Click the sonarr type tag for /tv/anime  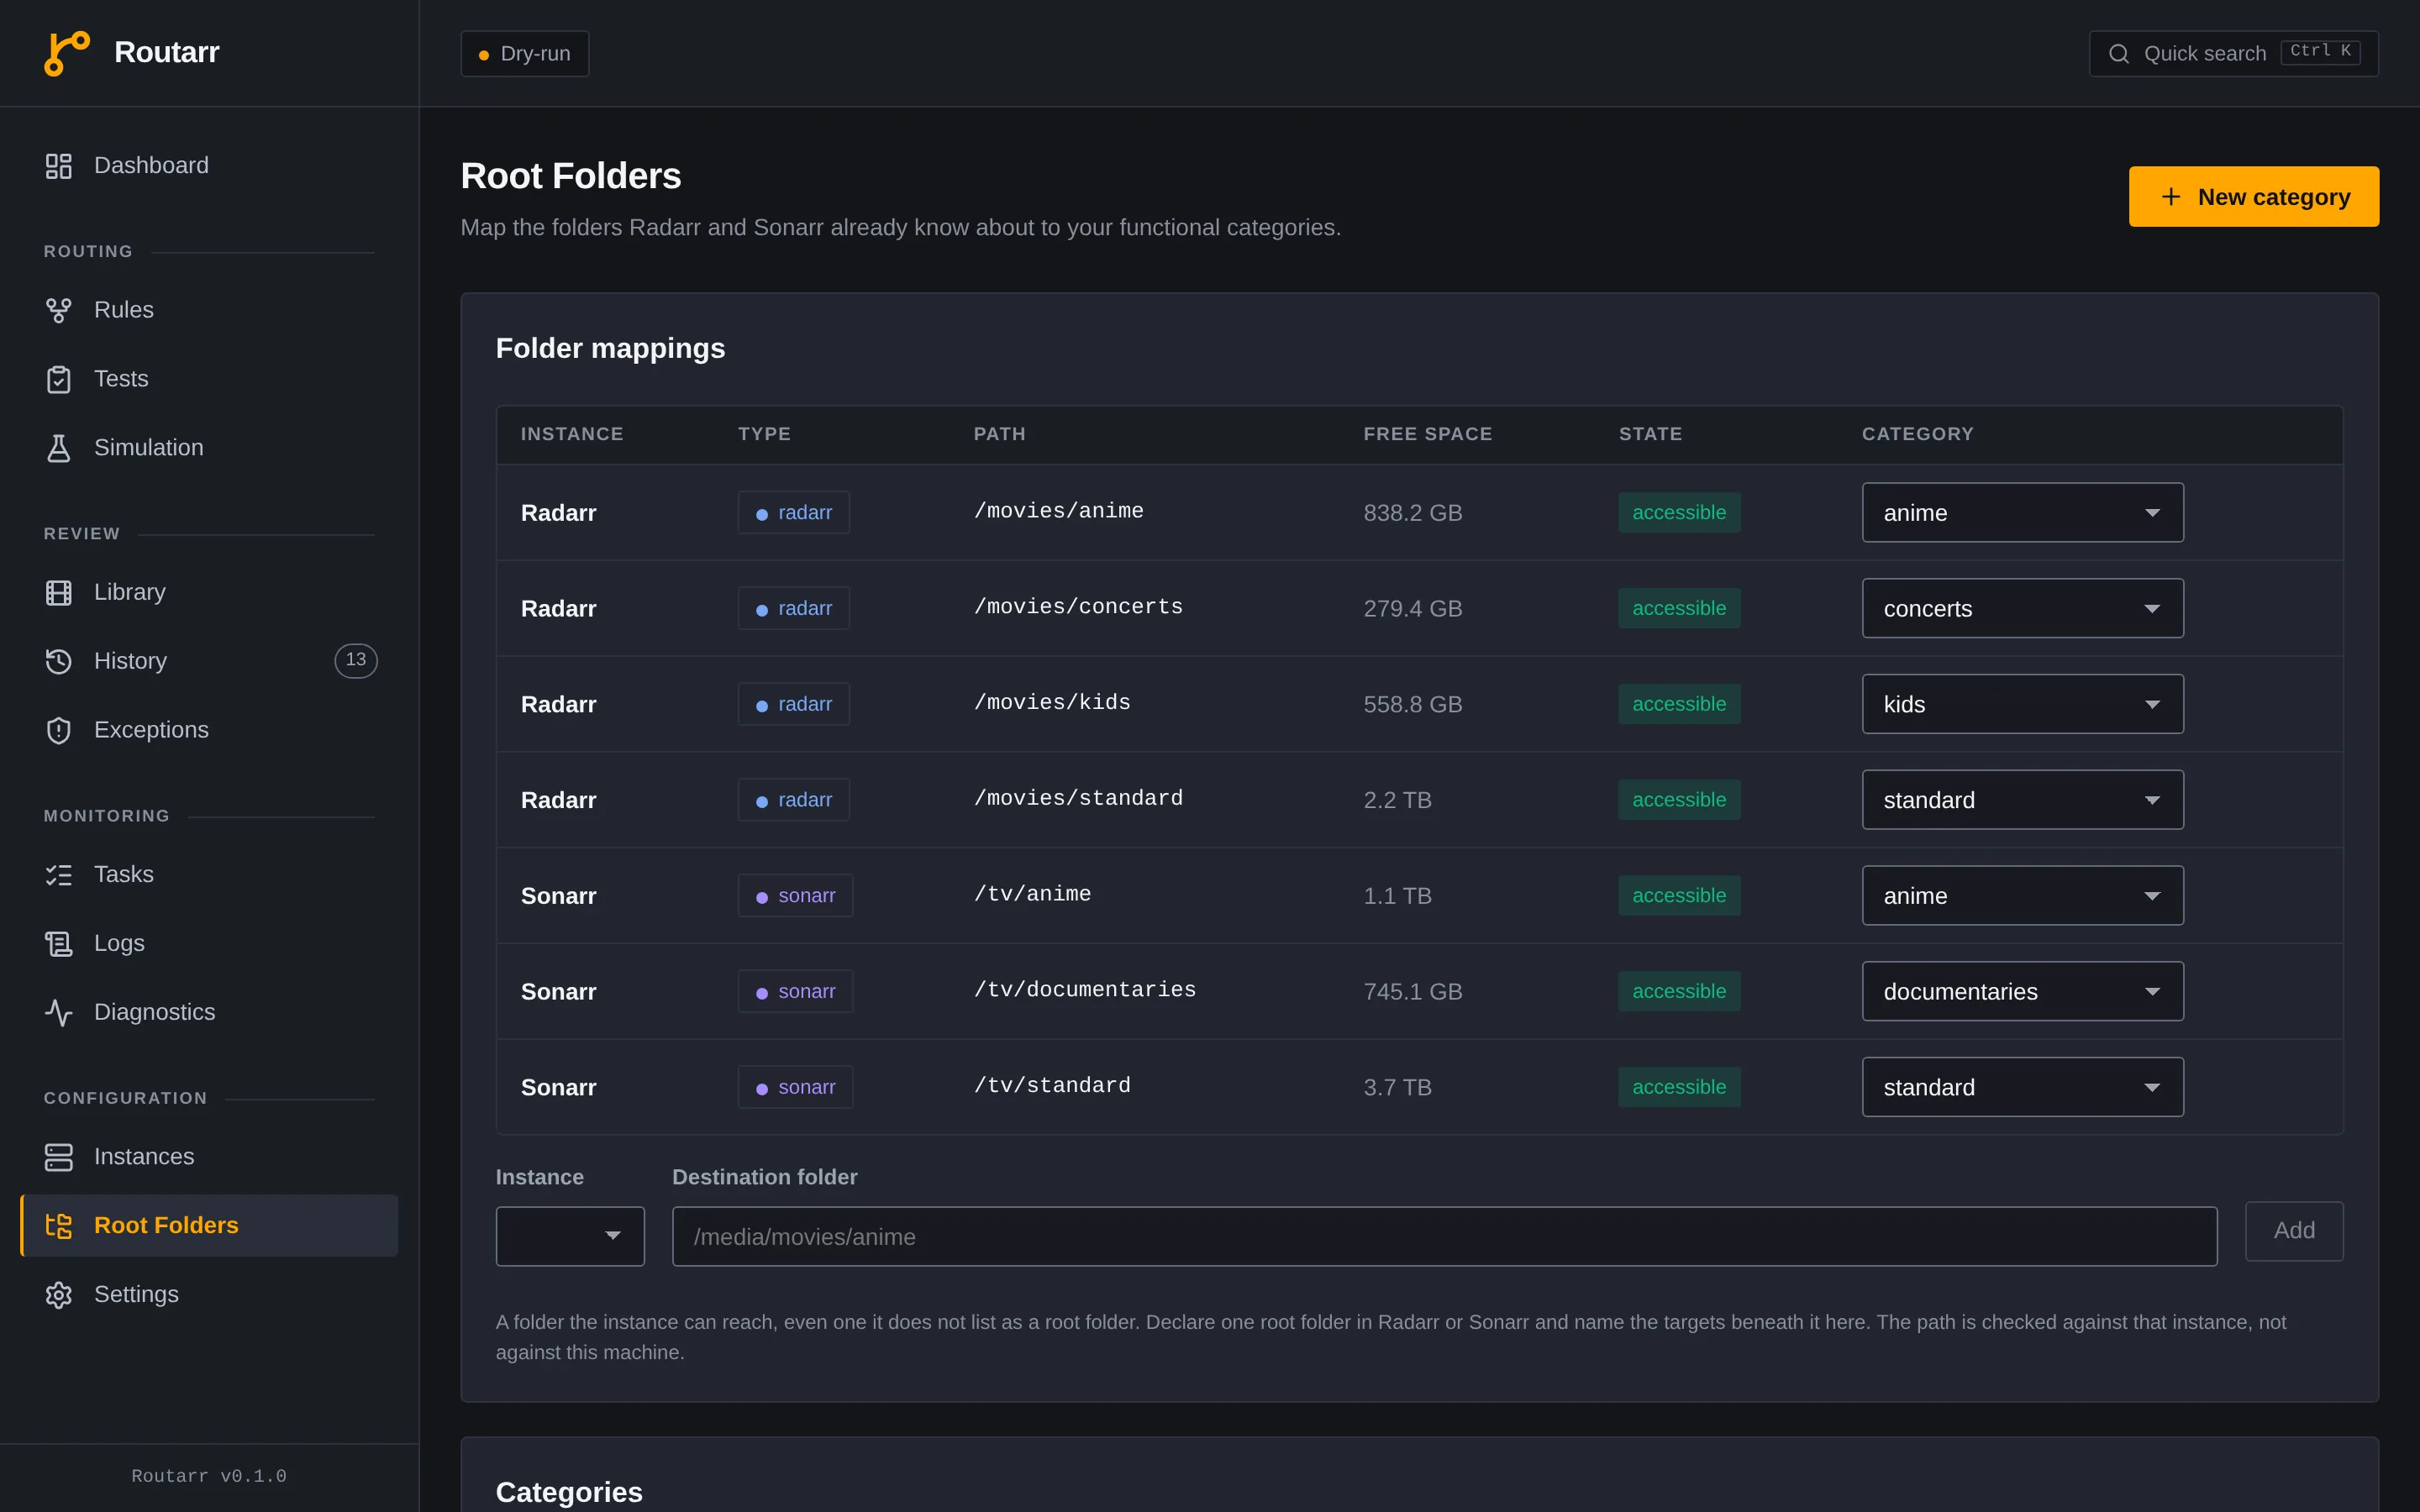point(795,896)
